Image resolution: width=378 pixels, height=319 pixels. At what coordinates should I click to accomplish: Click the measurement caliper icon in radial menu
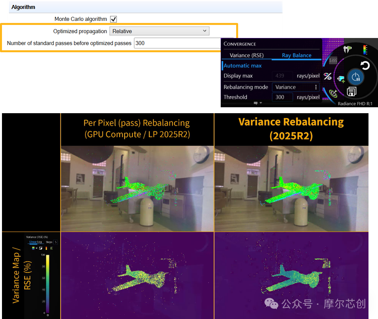[347, 49]
